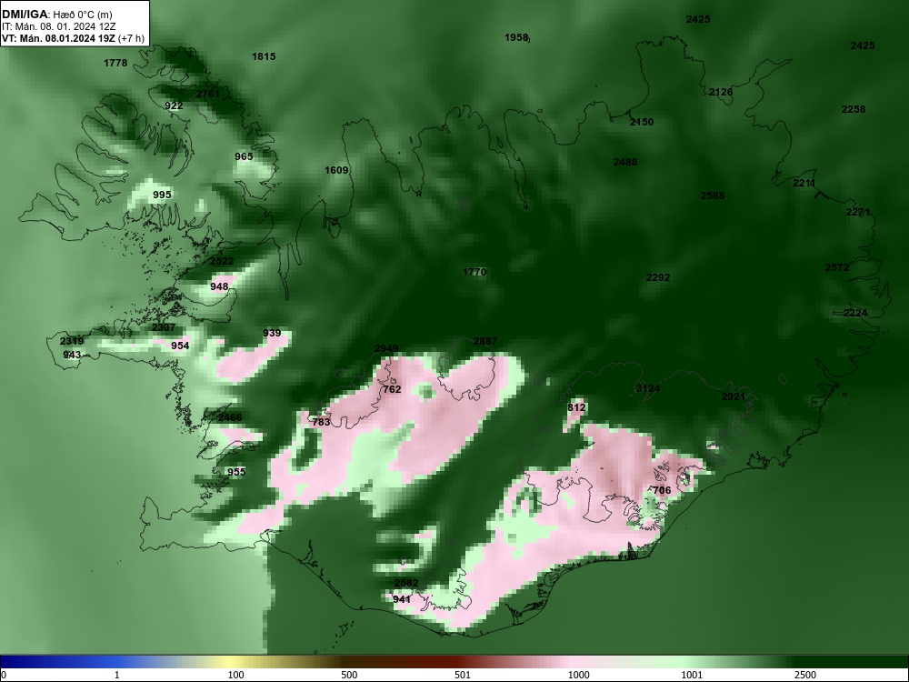Select the 2224 value label
Image resolution: width=909 pixels, height=682 pixels.
pos(855,313)
